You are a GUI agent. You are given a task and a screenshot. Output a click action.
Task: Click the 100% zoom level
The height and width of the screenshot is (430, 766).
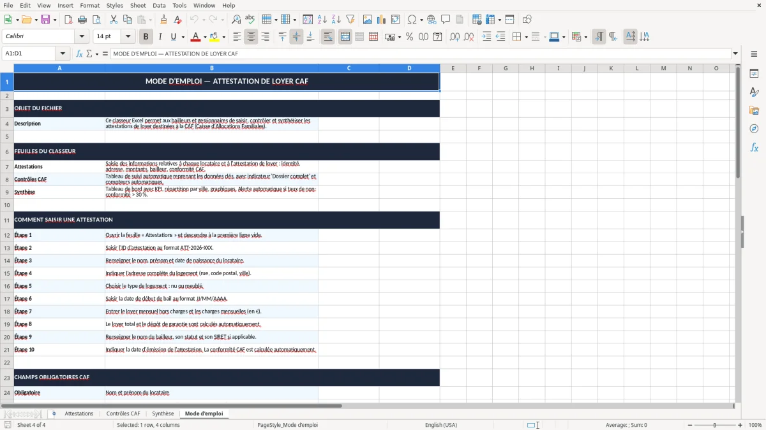[x=755, y=425]
